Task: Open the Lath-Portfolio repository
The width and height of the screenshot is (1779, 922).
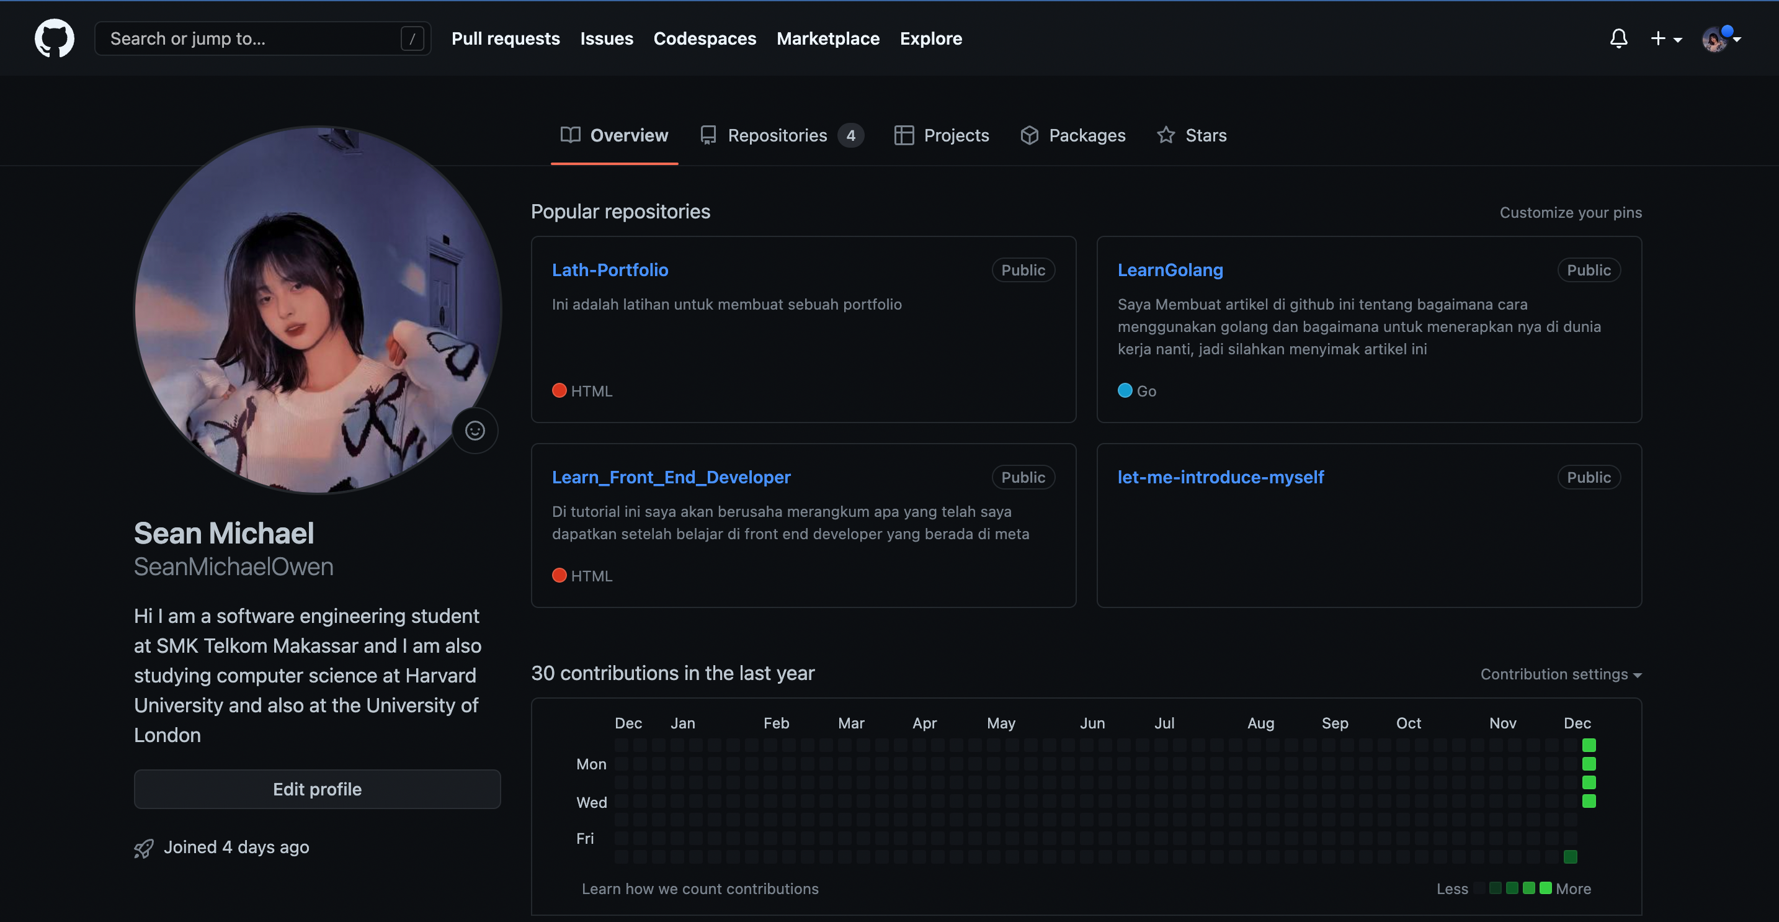Action: [x=610, y=270]
